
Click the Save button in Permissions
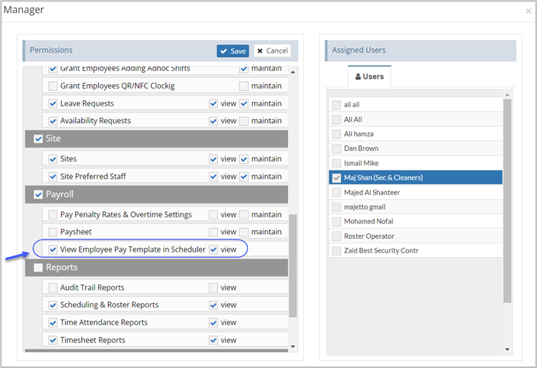point(233,51)
